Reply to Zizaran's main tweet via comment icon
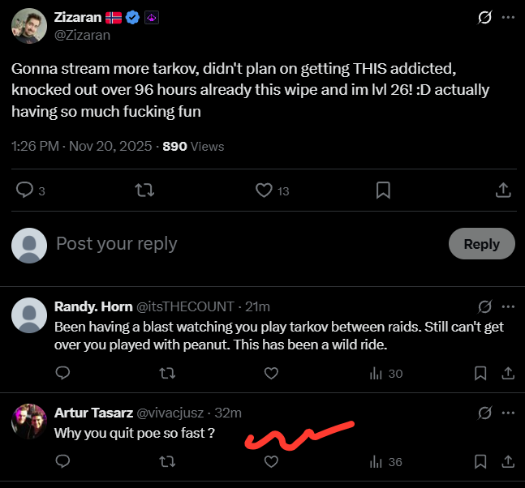525x488 pixels. [25, 190]
